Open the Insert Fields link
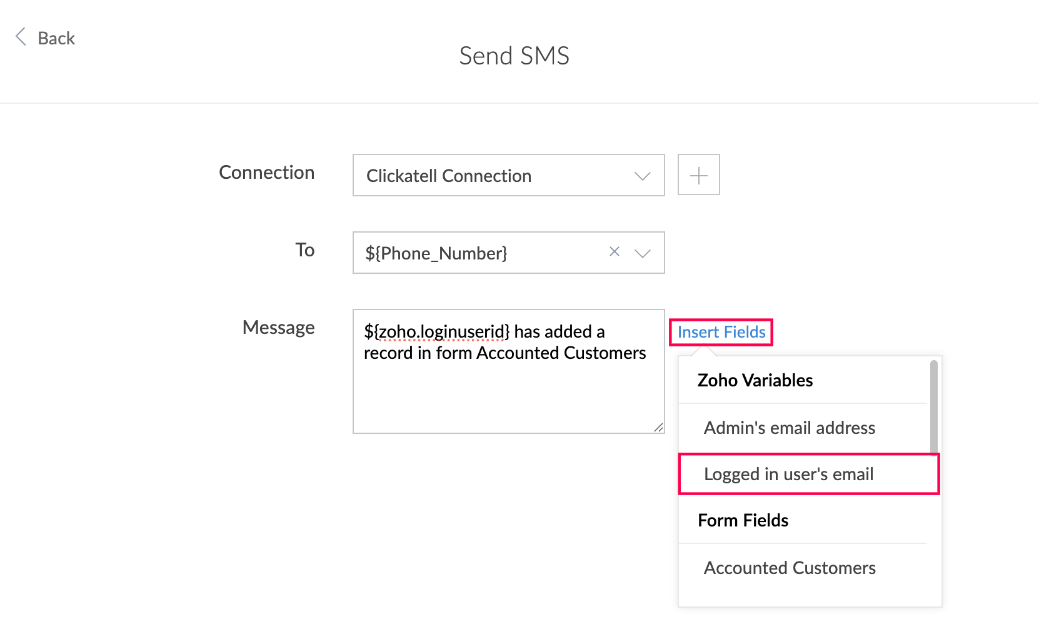1039x639 pixels. pos(721,332)
